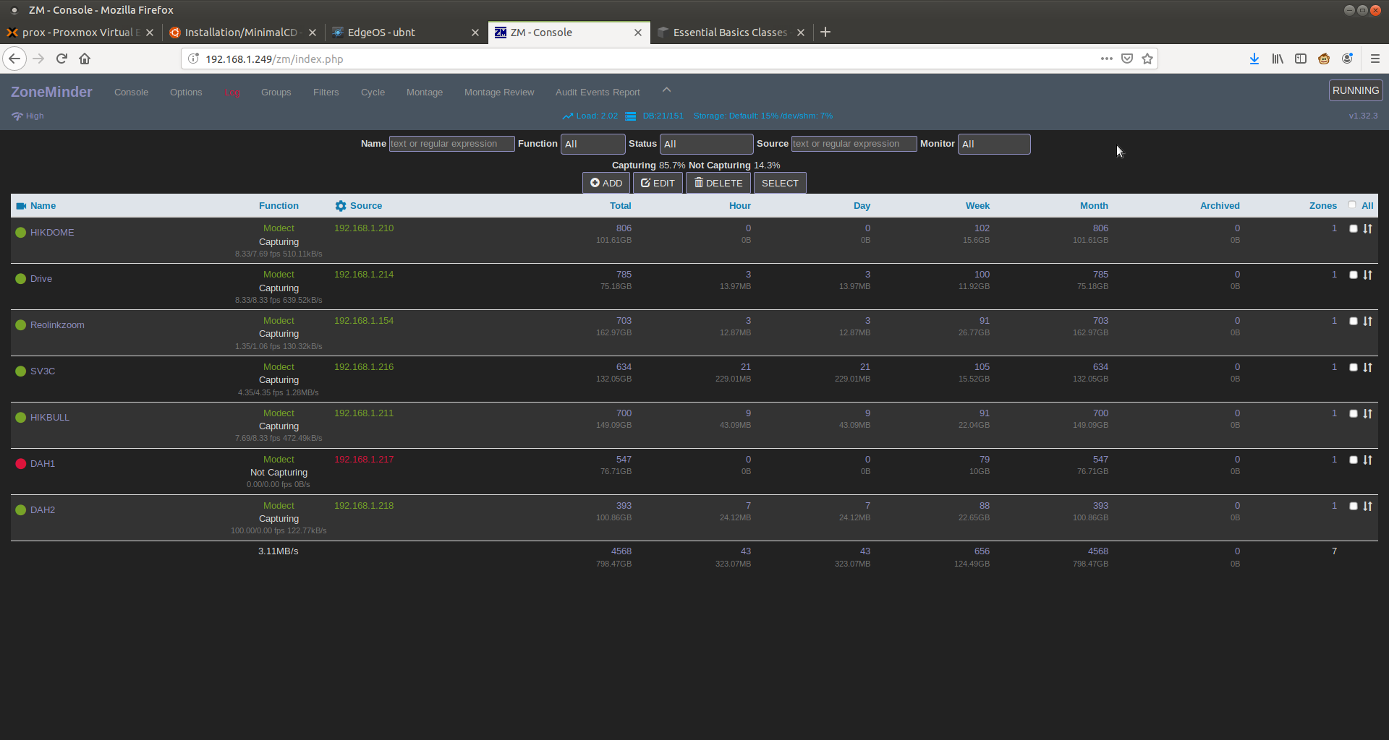Open the Function filter dropdown
This screenshot has width=1389, height=740.
pos(592,144)
